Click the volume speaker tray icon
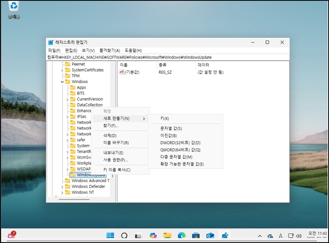This screenshot has height=243, width=329. coord(298,236)
